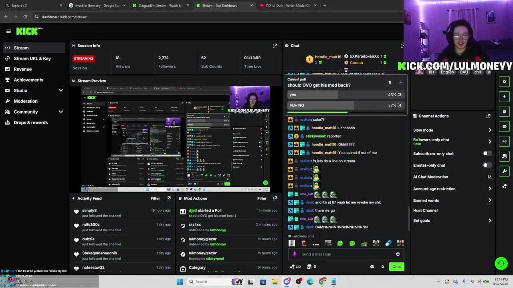Click the lightning bolt icon in right rail

505,96
